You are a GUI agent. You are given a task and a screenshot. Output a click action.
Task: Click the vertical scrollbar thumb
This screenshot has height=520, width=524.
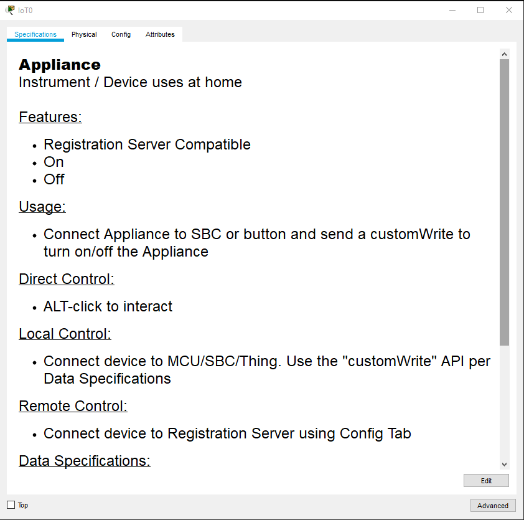pyautogui.click(x=504, y=202)
